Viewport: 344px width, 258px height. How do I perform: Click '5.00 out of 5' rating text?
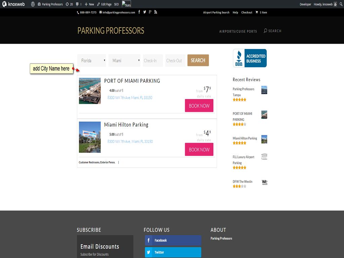coord(116,134)
